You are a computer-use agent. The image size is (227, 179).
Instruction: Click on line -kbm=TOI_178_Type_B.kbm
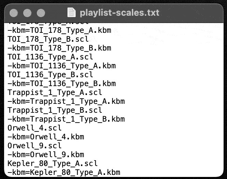[x=59, y=48]
